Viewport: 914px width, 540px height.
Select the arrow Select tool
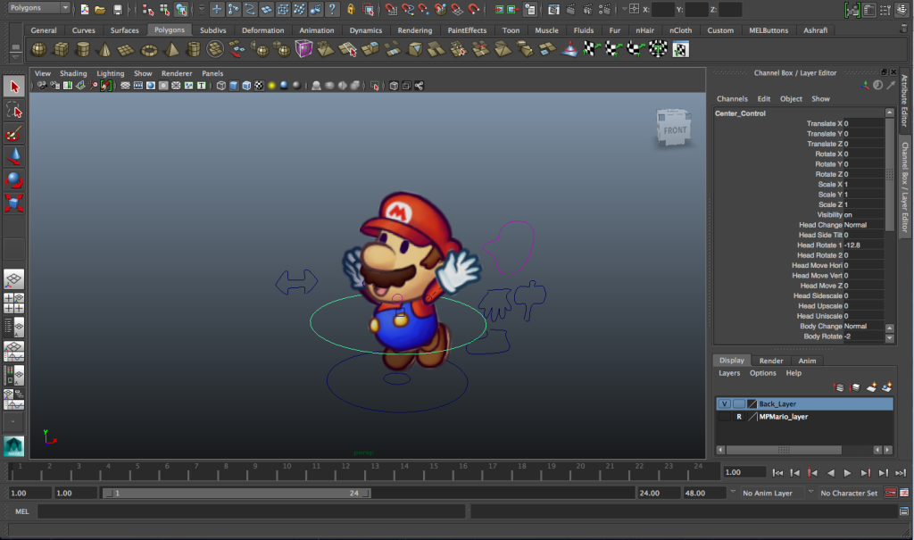14,87
